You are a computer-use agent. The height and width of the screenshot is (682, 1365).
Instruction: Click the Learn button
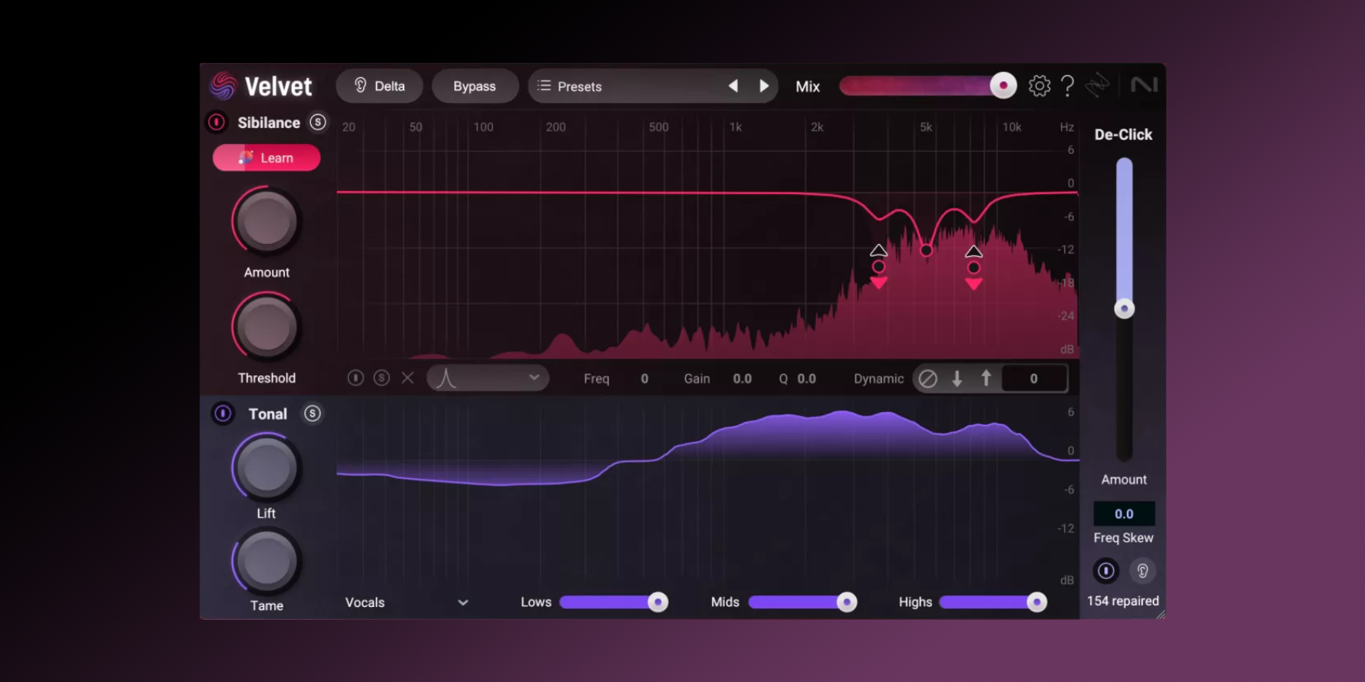pos(266,158)
